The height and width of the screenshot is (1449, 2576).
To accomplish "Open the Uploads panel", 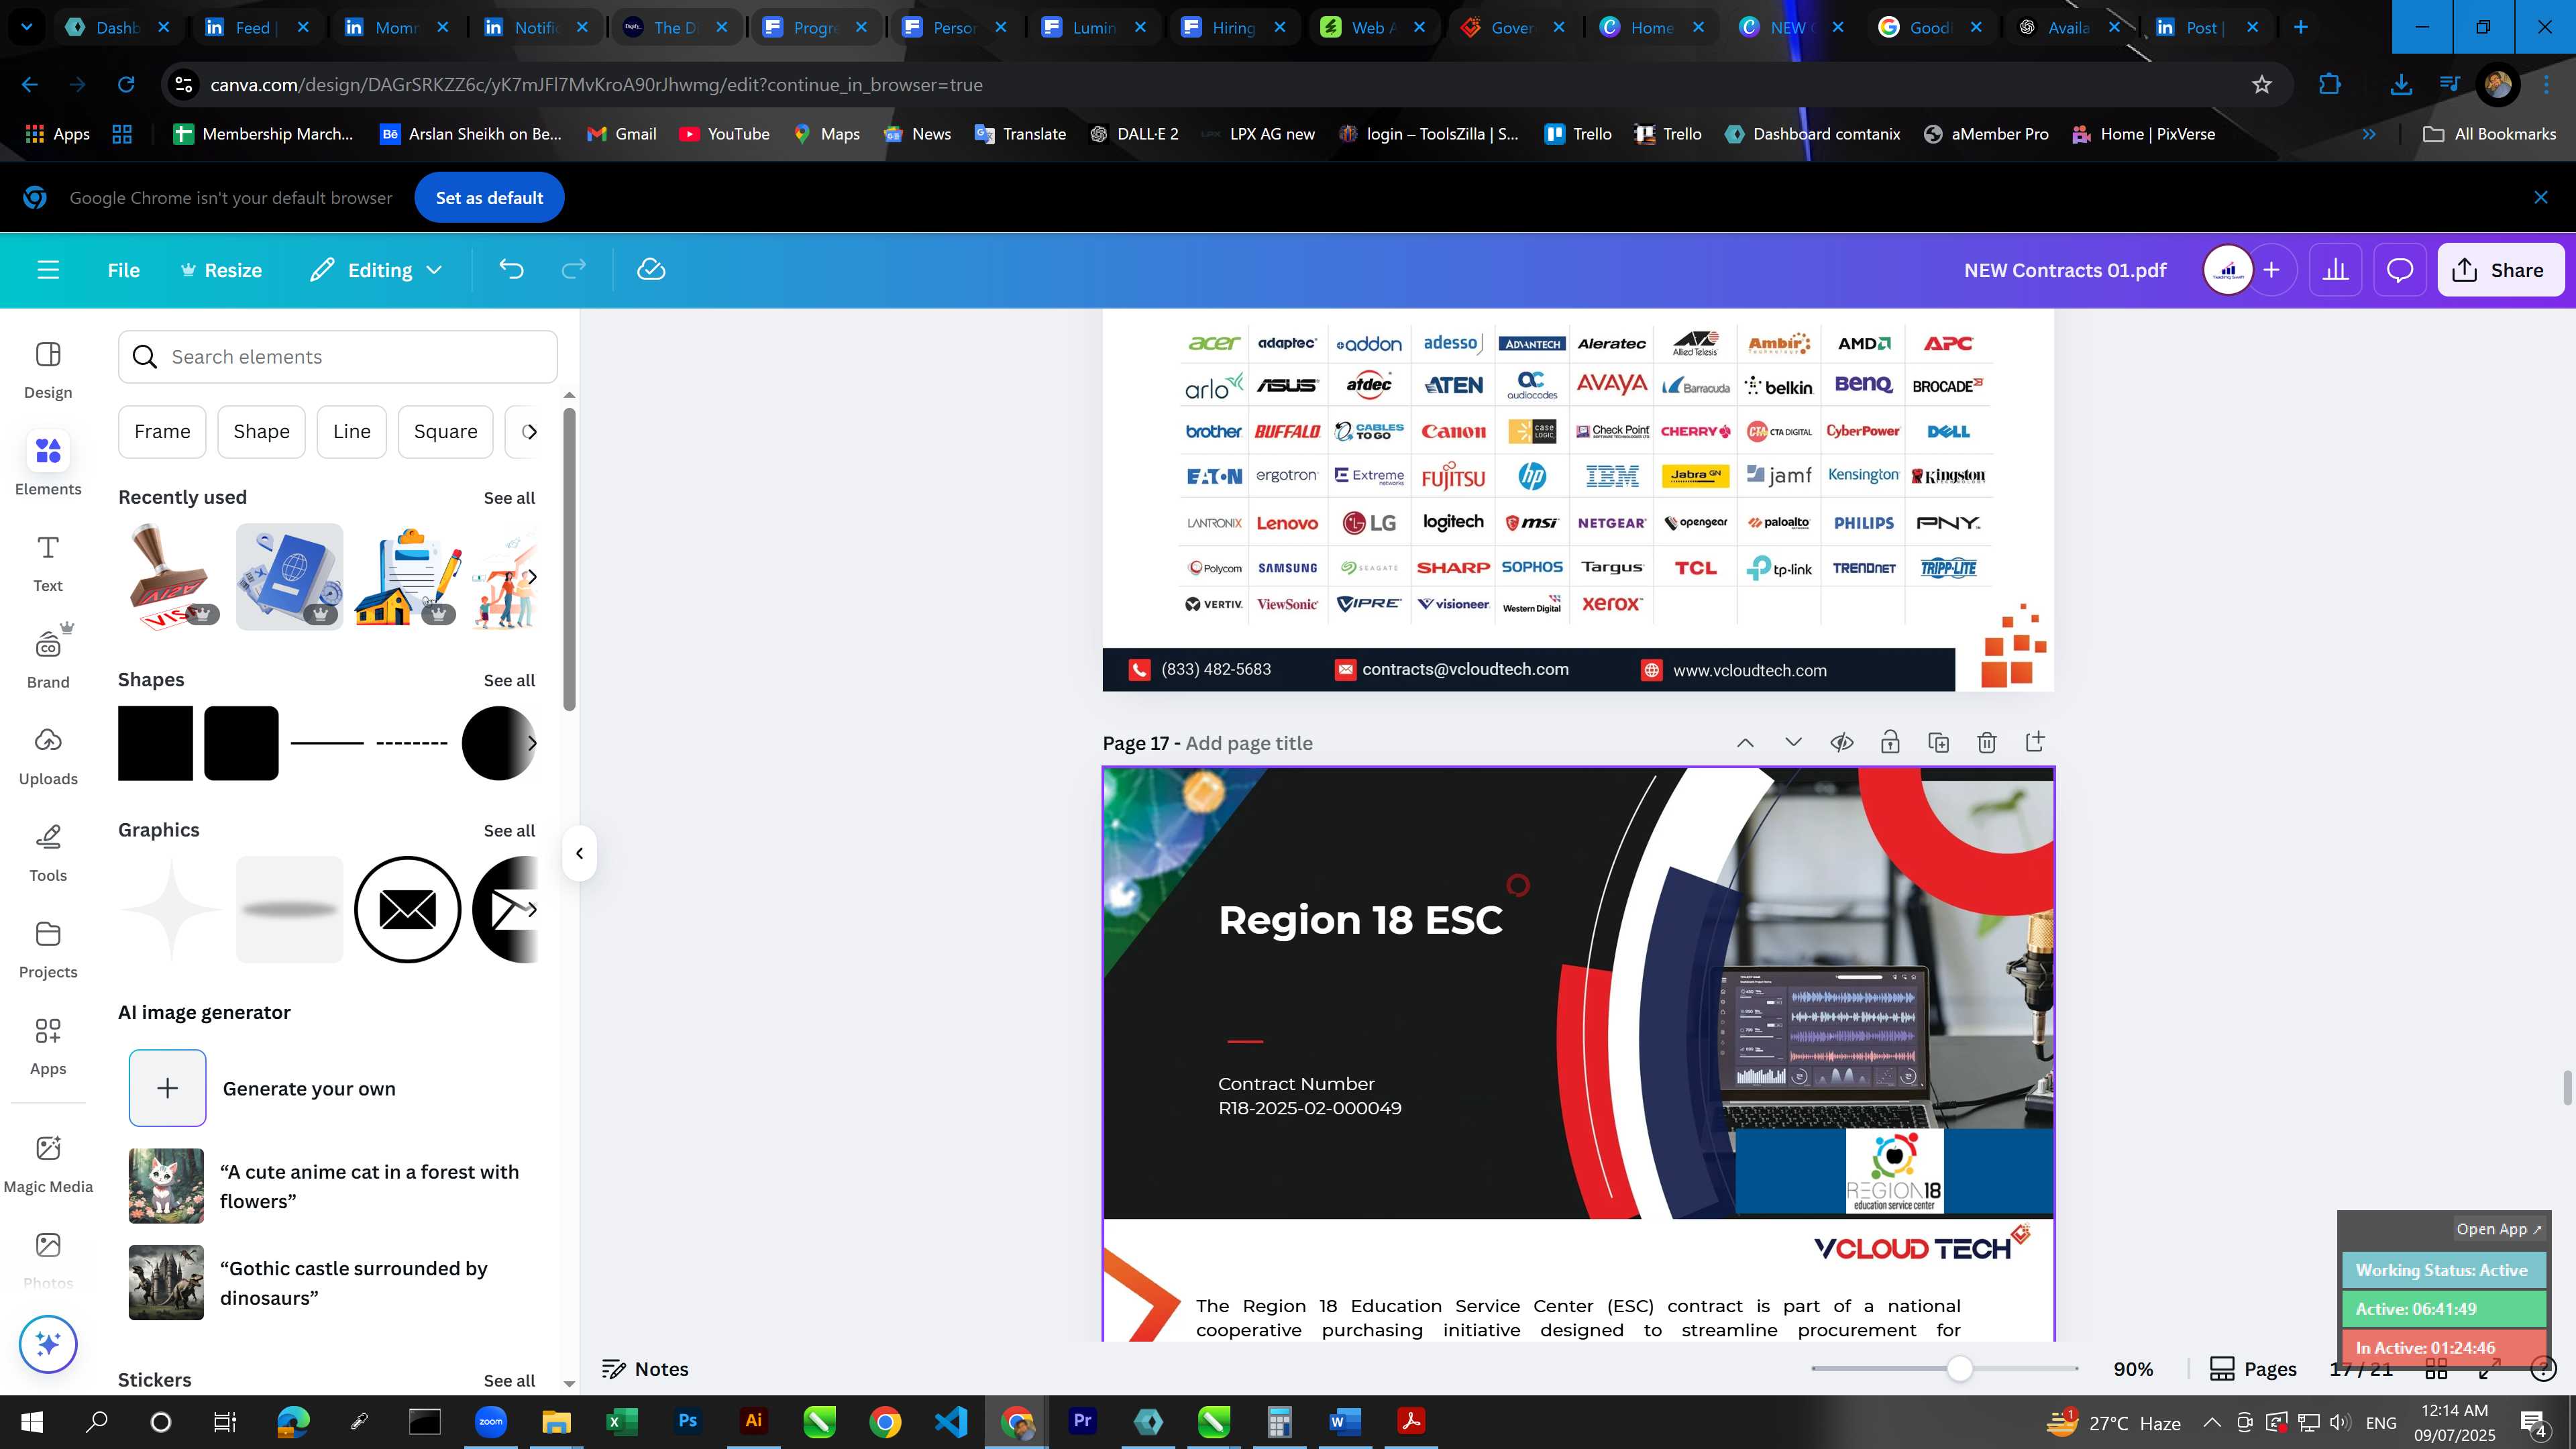I will (x=48, y=756).
